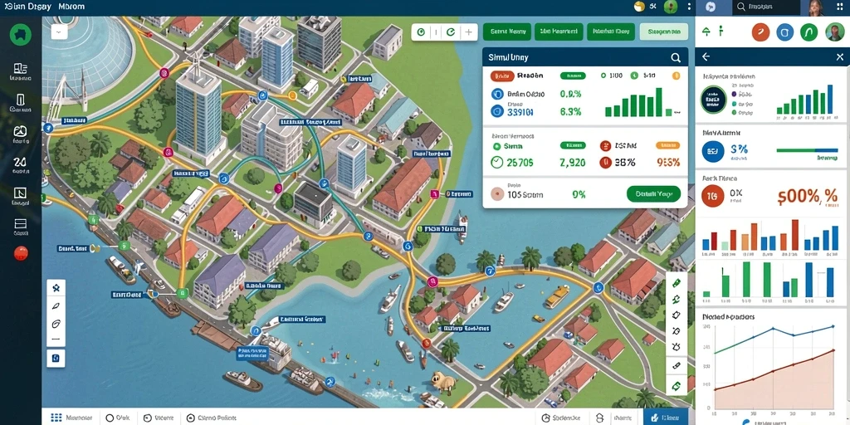
Task: Switch to the light green rightmost tab
Action: (x=663, y=32)
